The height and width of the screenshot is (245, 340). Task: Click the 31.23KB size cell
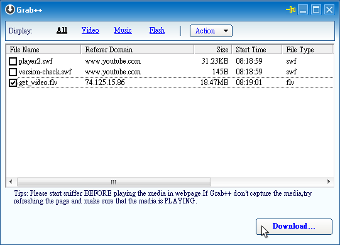point(215,61)
